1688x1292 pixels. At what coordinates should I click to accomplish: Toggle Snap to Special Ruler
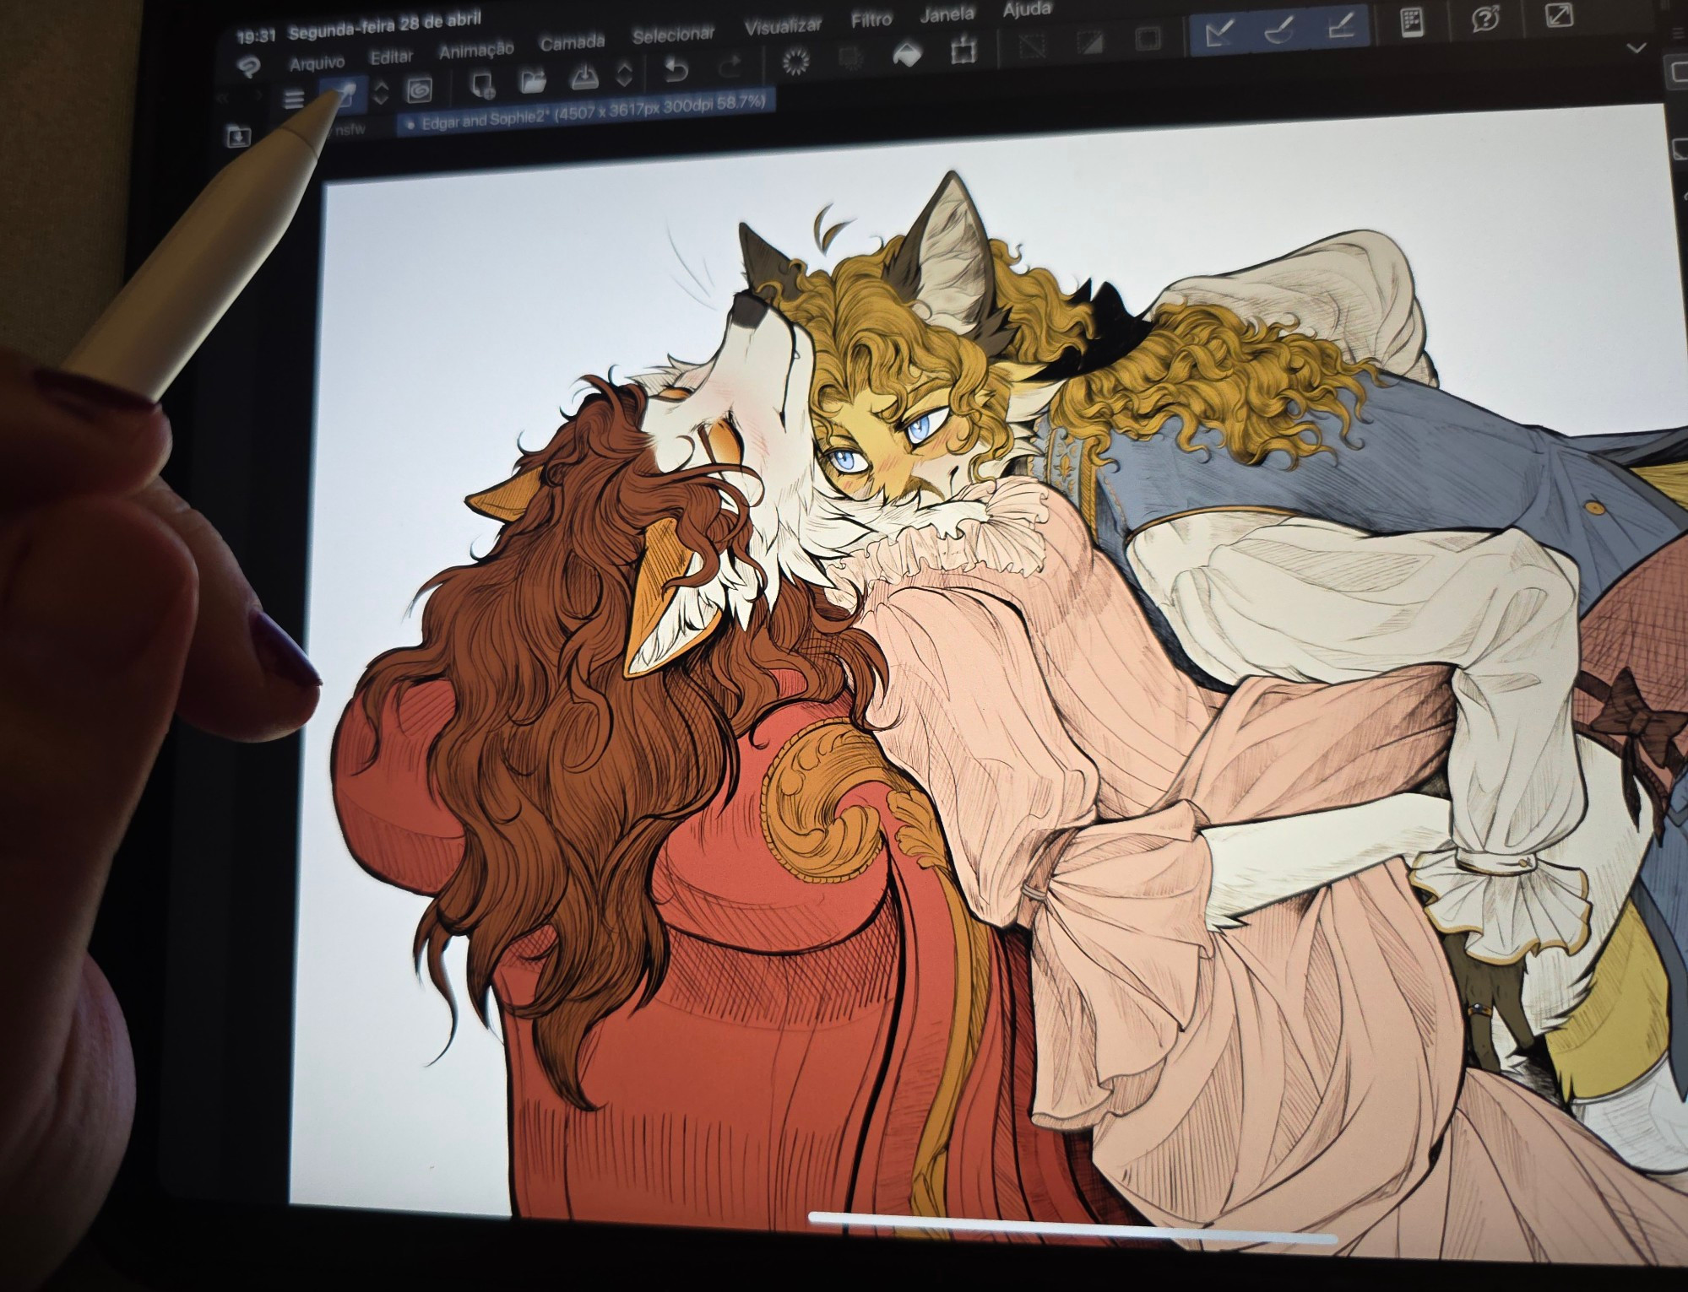1280,30
